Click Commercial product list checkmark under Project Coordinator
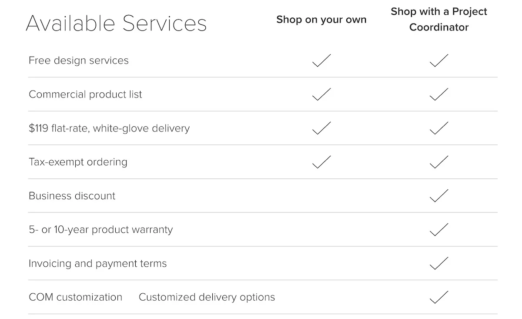Viewport: 522px width, 319px height. coord(439,94)
